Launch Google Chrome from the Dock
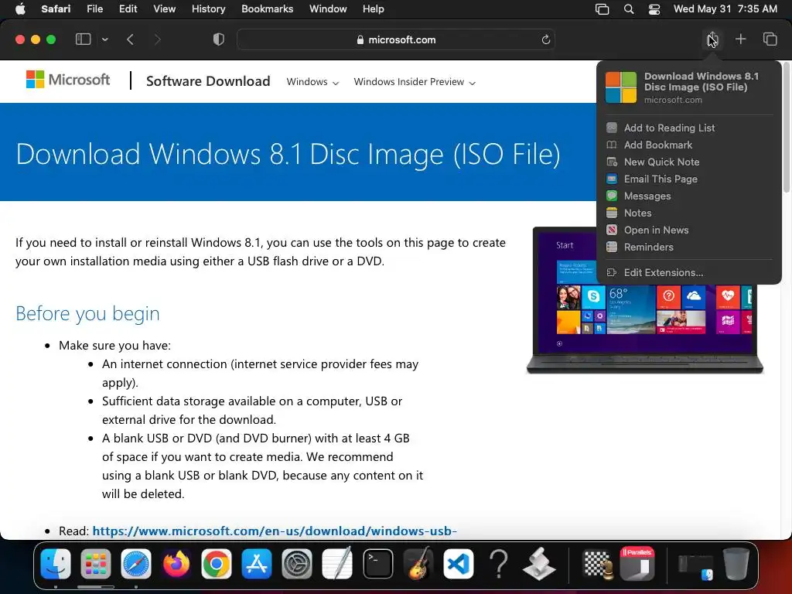Image resolution: width=792 pixels, height=594 pixels. tap(217, 564)
